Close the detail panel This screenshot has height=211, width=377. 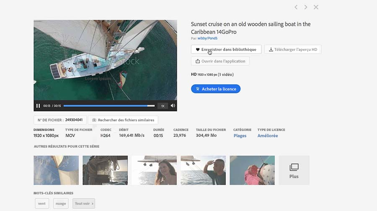(316, 7)
